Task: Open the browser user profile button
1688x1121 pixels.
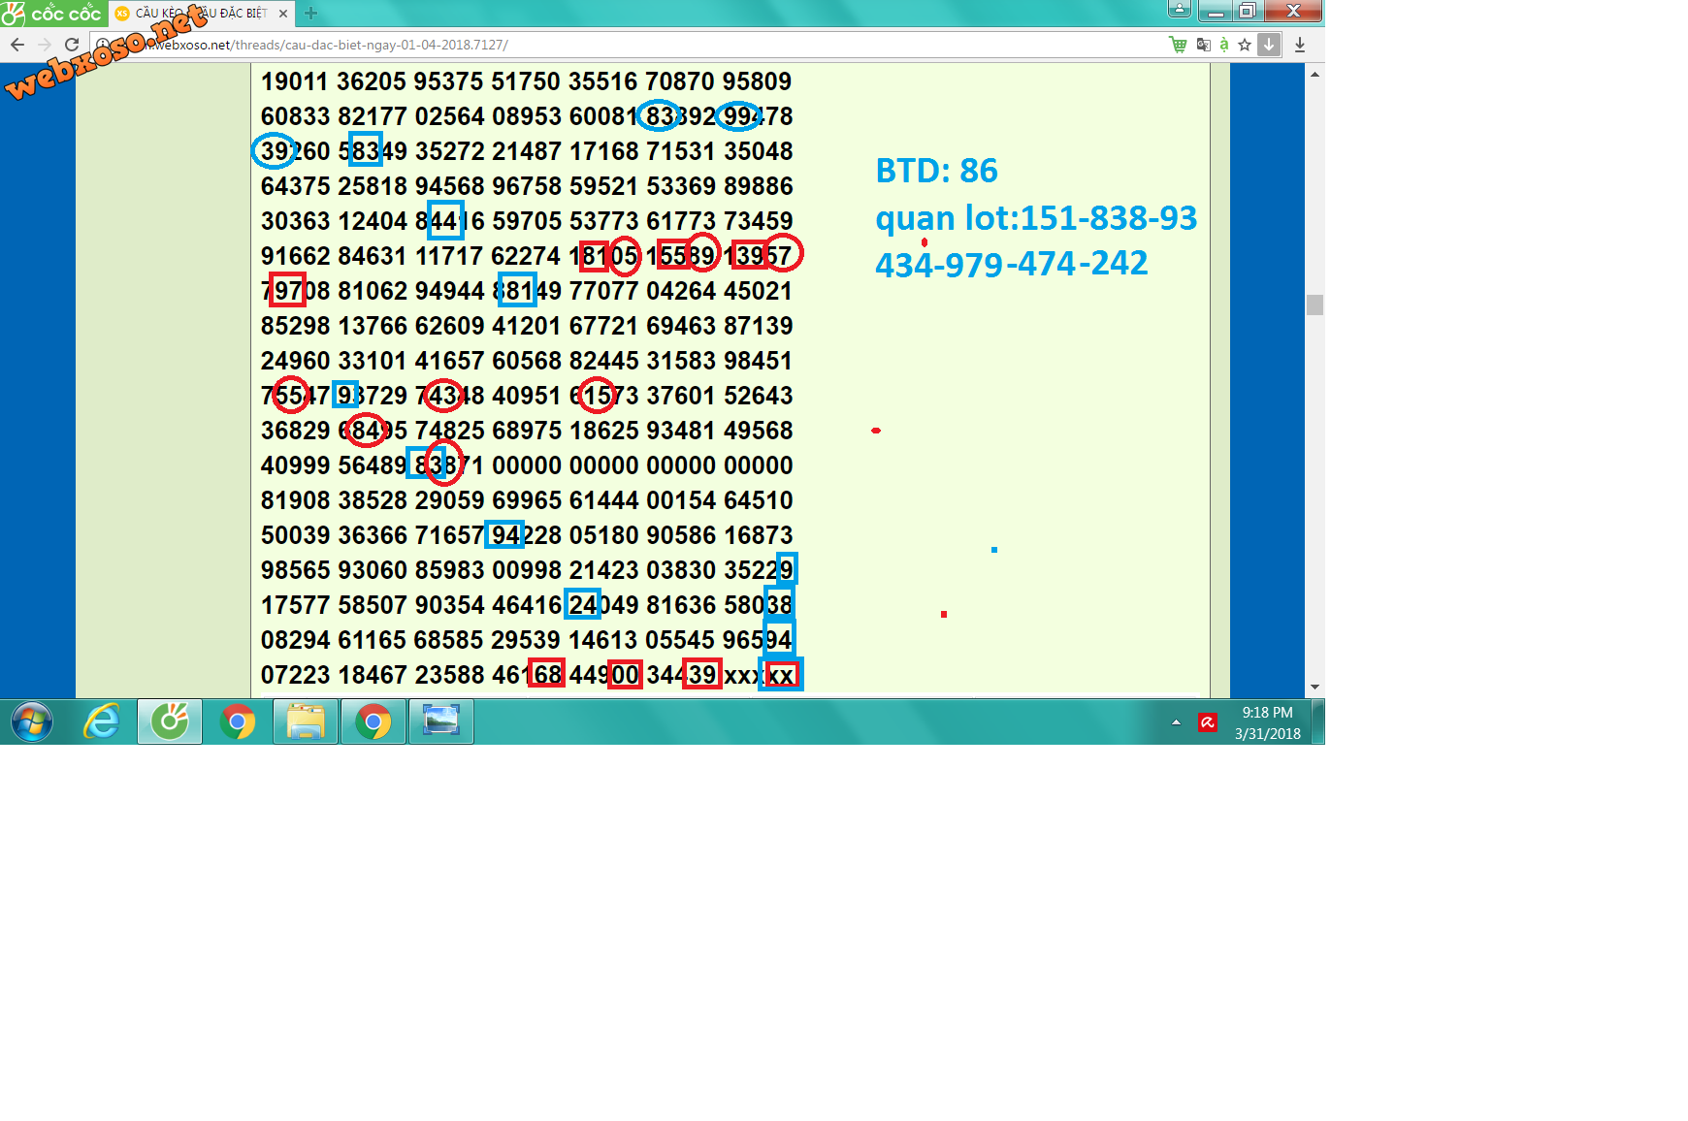Action: (1179, 10)
